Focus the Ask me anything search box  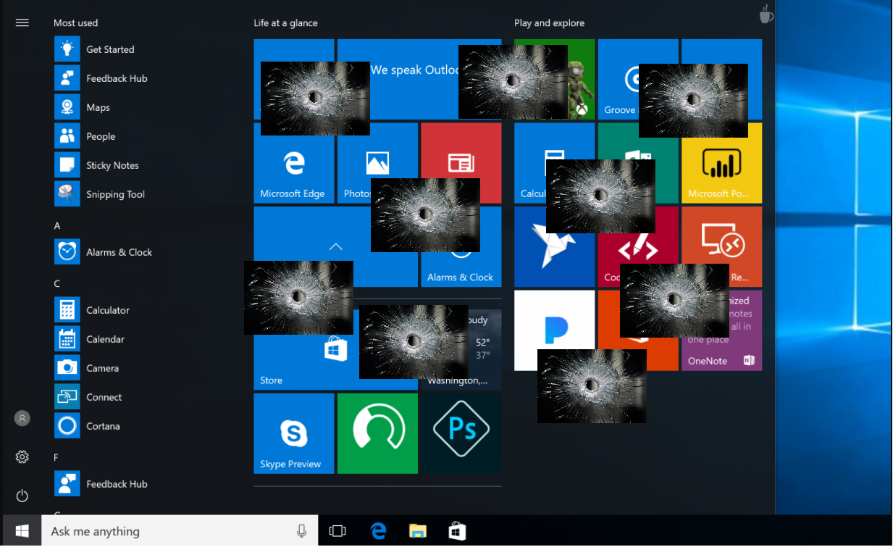[180, 531]
